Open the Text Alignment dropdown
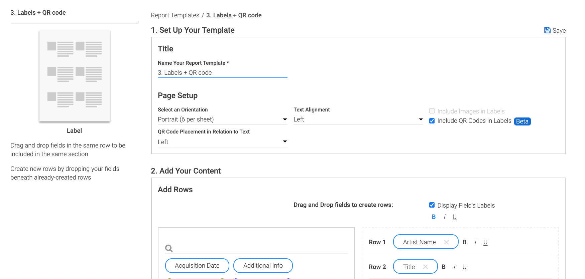 (x=358, y=119)
